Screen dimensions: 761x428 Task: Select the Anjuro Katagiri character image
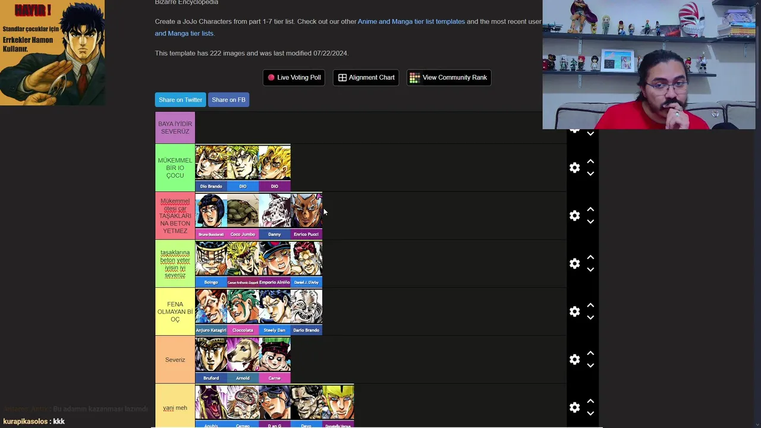tap(211, 311)
